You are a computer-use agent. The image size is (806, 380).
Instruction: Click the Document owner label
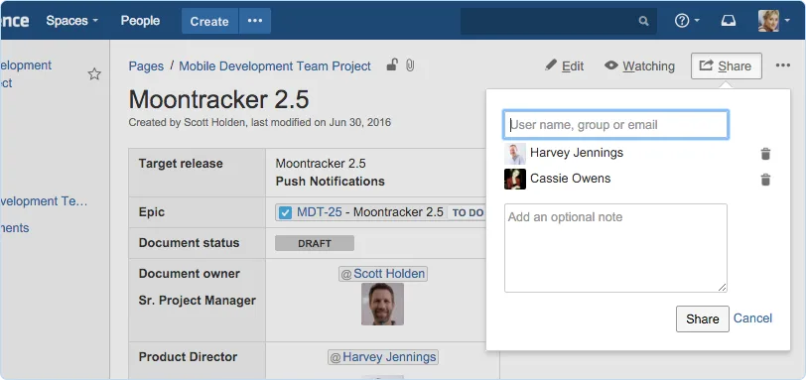(190, 274)
